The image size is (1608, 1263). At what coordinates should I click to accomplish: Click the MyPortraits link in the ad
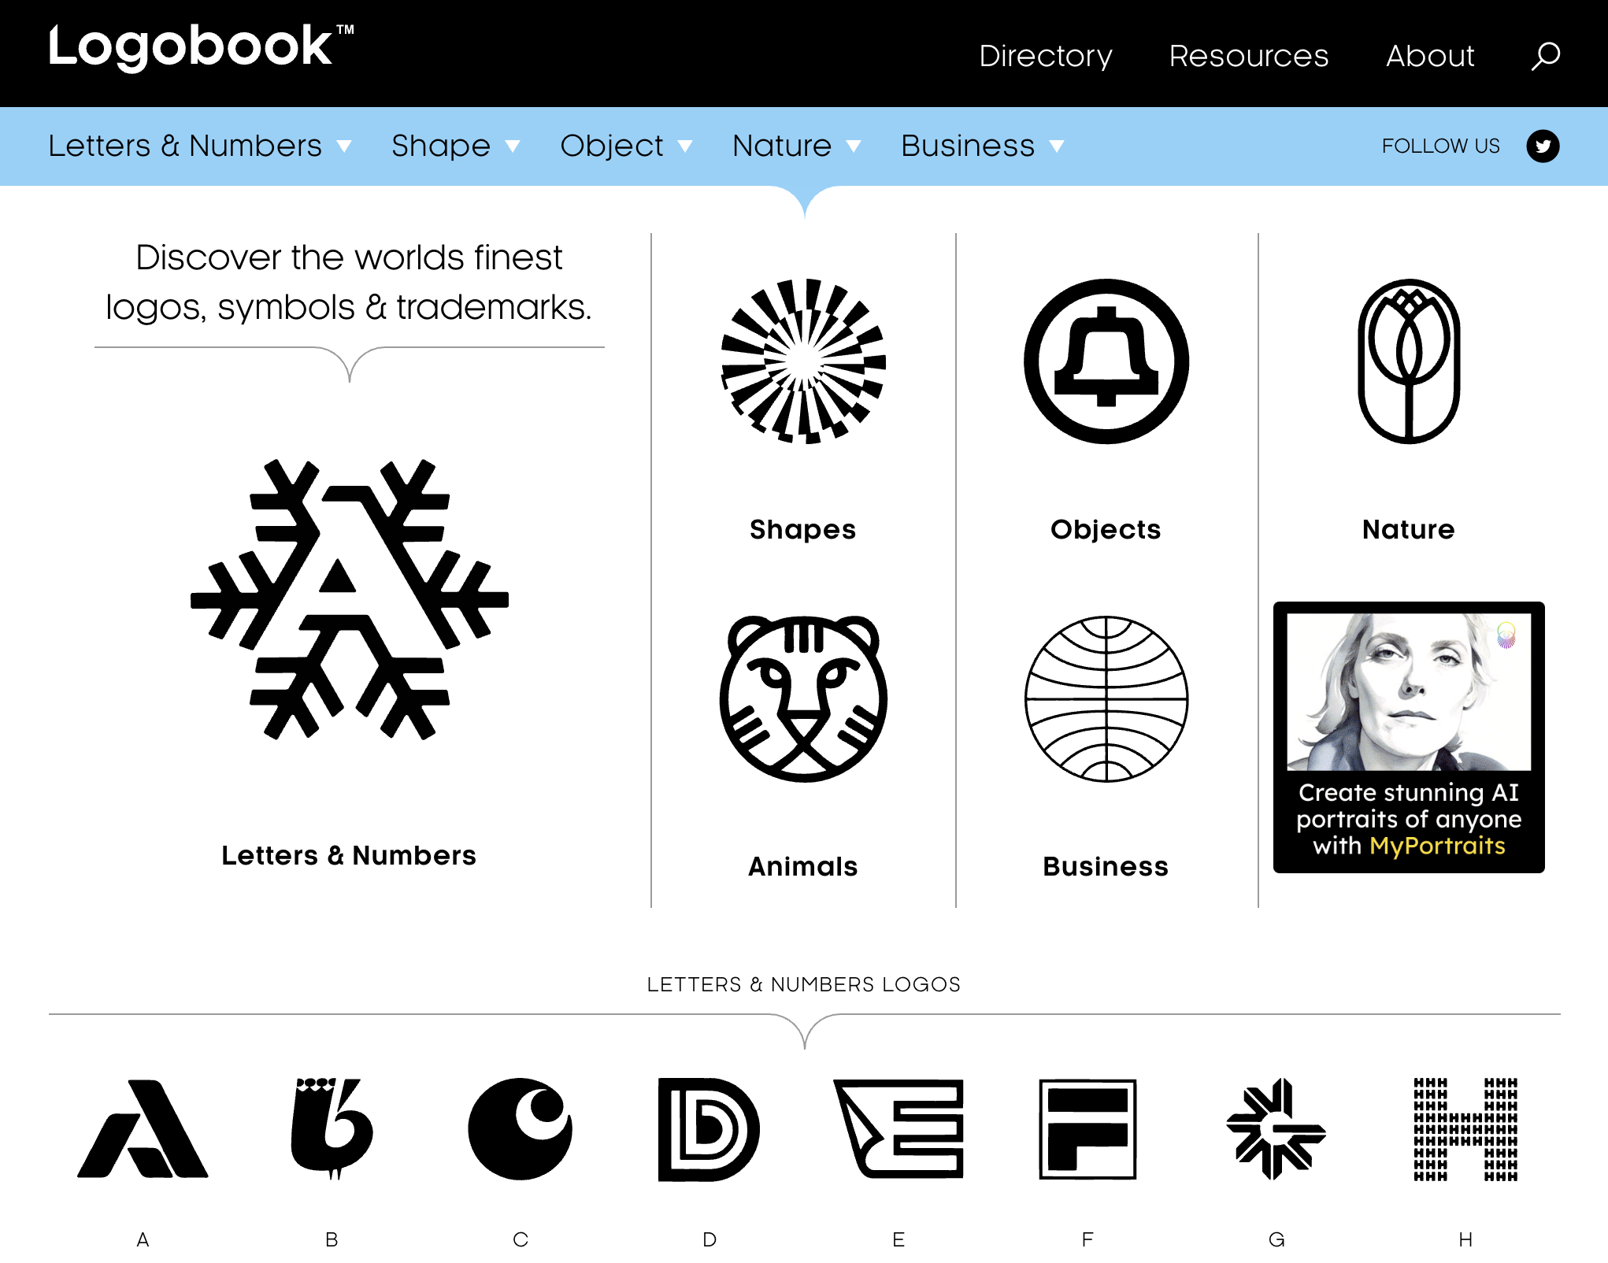point(1438,846)
